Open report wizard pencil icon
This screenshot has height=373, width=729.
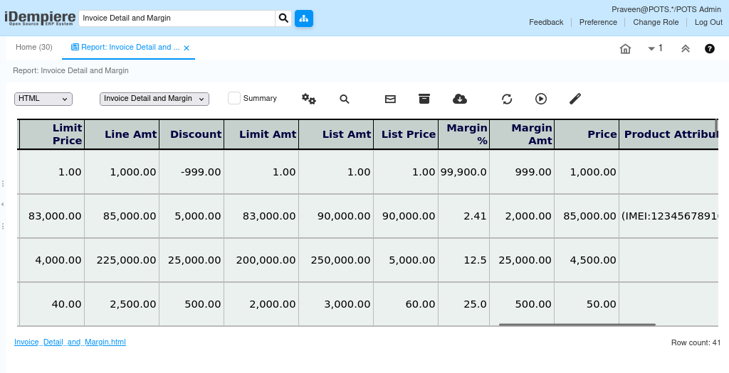point(575,99)
